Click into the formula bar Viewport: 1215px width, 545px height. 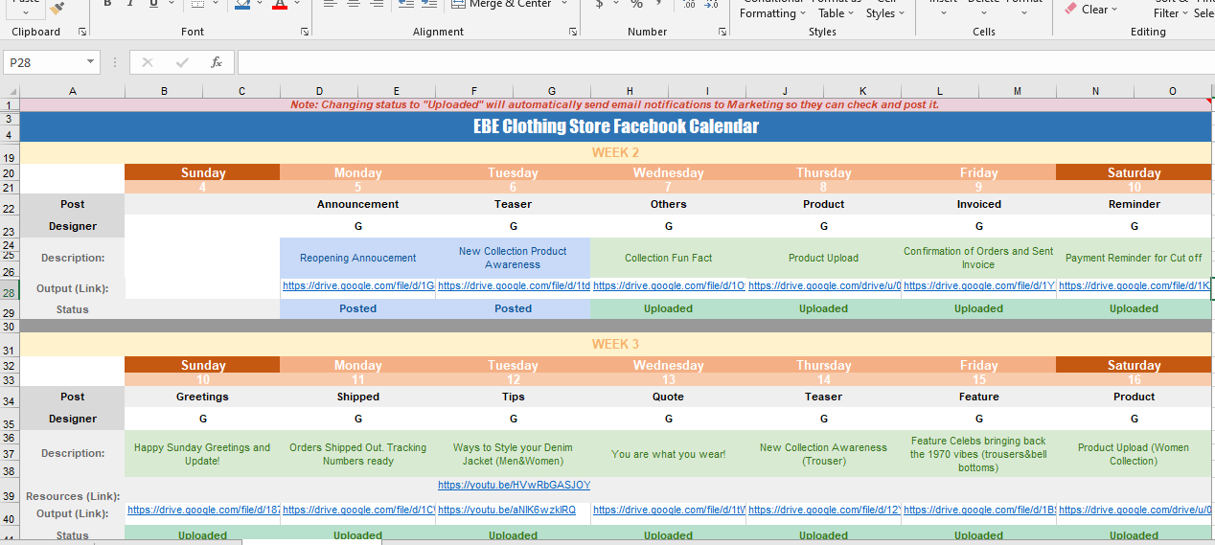725,62
